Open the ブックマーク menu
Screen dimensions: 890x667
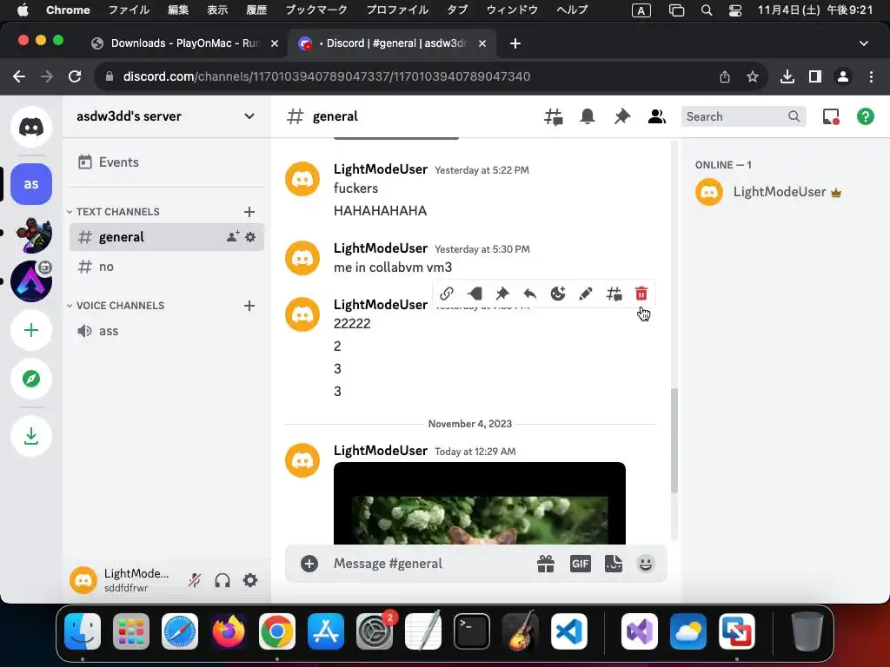316,10
